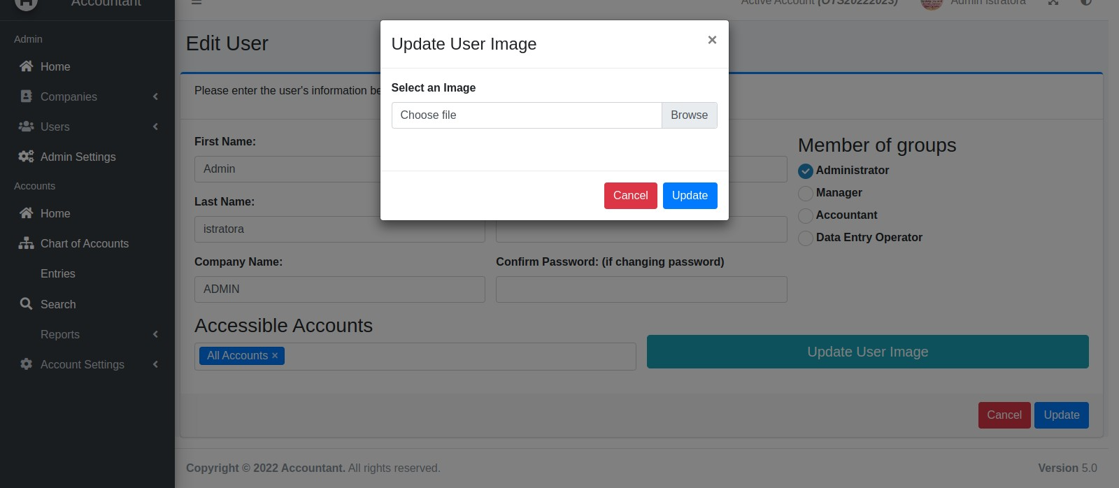This screenshot has height=488, width=1119.
Task: Click the blue Update button in the dialog
Action: (x=690, y=196)
